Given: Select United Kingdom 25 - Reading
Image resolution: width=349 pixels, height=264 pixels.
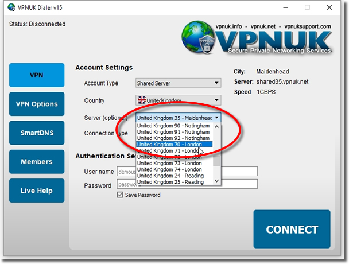Looking at the screenshot, I should pos(174,182).
